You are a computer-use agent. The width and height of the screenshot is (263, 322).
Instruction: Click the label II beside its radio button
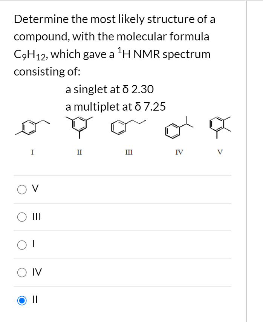pos(35,300)
